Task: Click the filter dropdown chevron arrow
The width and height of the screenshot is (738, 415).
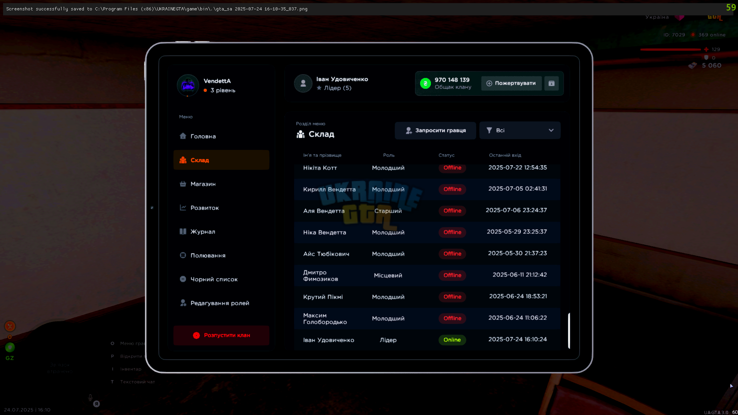Action: pos(551,130)
